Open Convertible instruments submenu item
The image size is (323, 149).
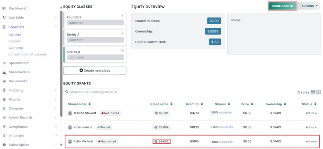coord(28,54)
